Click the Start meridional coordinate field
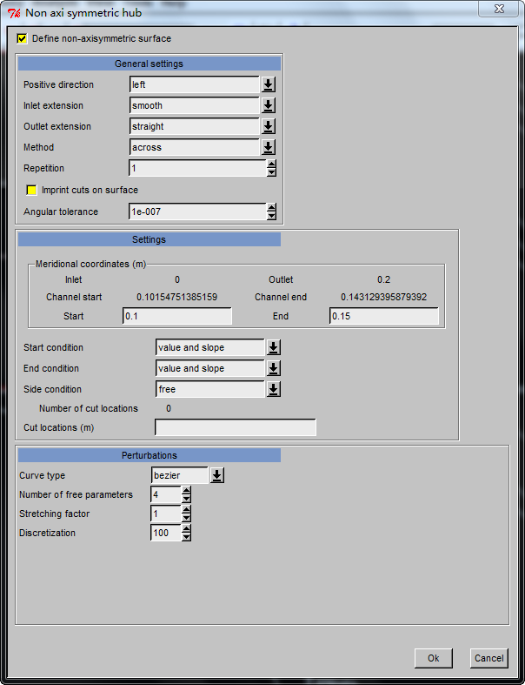525x685 pixels. pos(177,316)
